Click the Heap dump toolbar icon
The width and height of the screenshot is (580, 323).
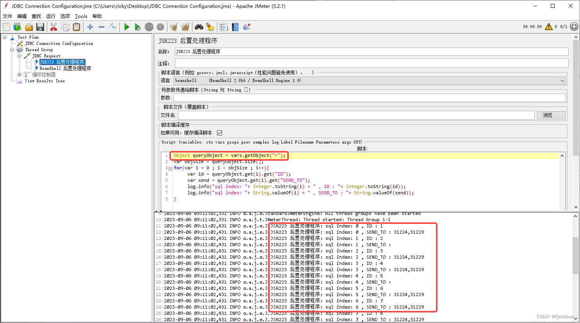[247, 27]
